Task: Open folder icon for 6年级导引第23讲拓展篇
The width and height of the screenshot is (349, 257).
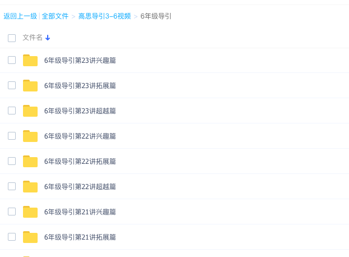Action: click(30, 86)
